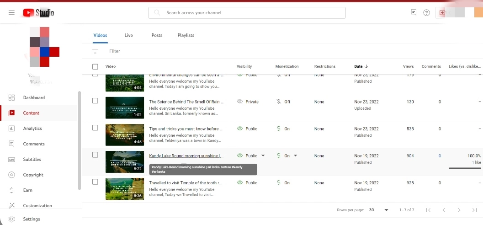Toggle Public visibility eye for Kandy Lake
Image resolution: width=483 pixels, height=225 pixels.
239,155
